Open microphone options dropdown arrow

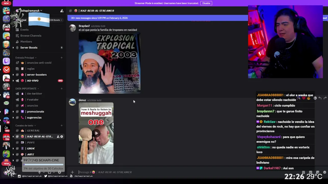click(x=43, y=172)
